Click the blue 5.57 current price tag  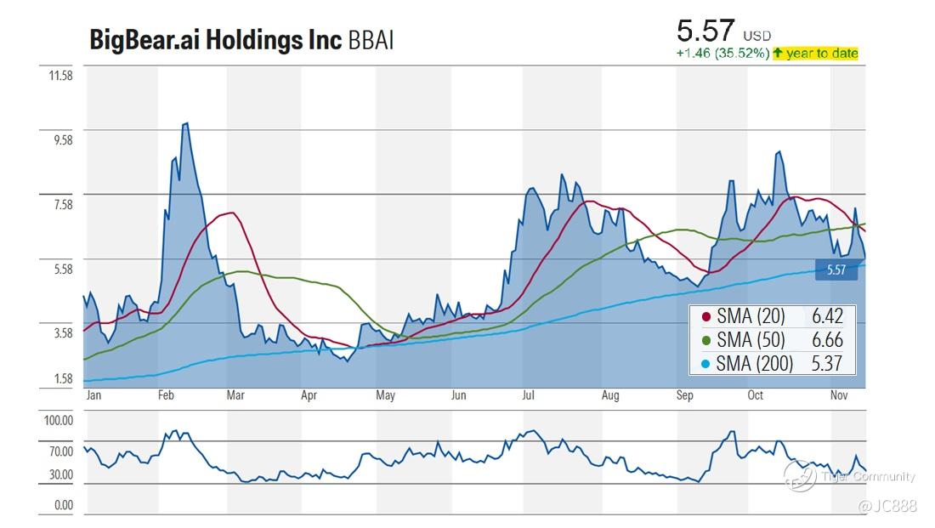point(836,270)
